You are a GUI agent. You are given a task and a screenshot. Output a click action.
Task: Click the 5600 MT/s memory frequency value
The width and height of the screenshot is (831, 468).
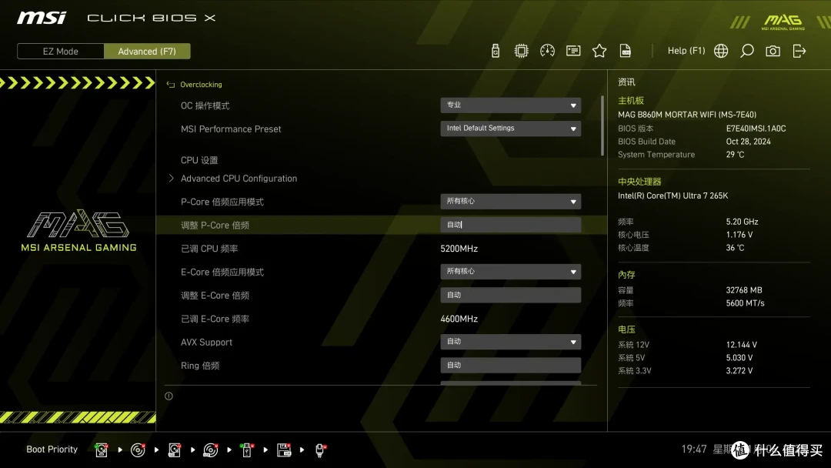coord(745,303)
